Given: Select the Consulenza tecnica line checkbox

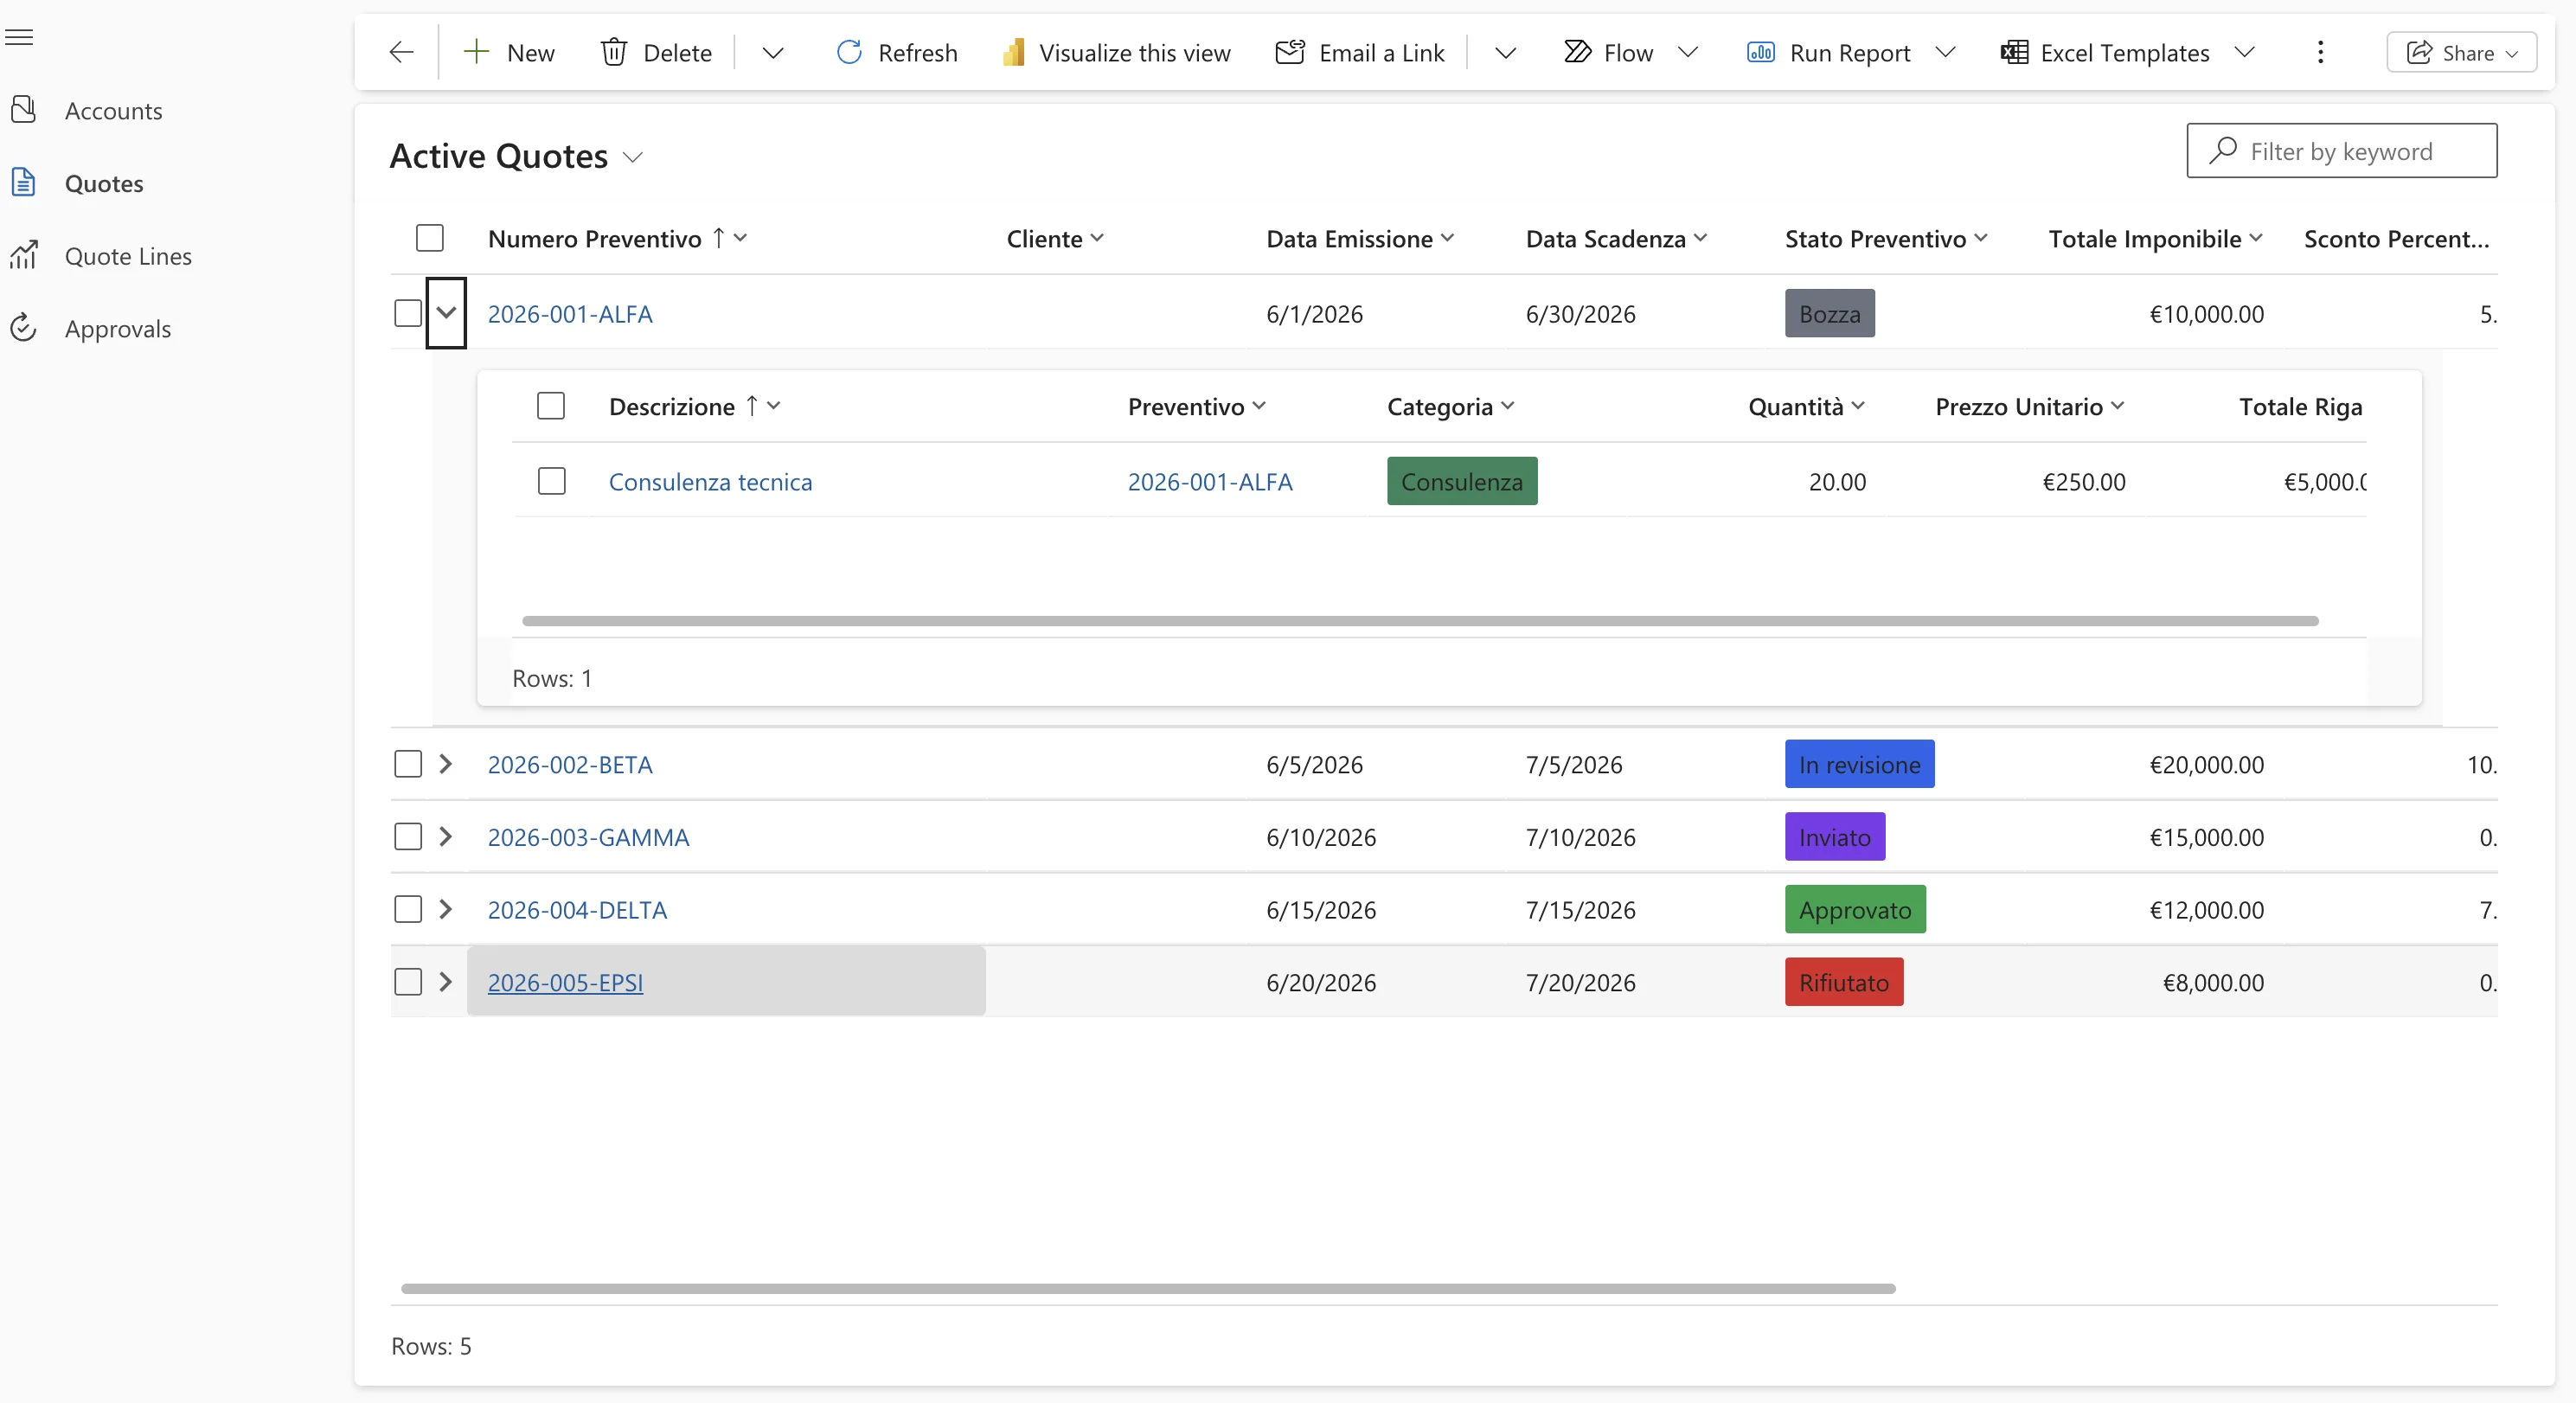Looking at the screenshot, I should tap(551, 481).
